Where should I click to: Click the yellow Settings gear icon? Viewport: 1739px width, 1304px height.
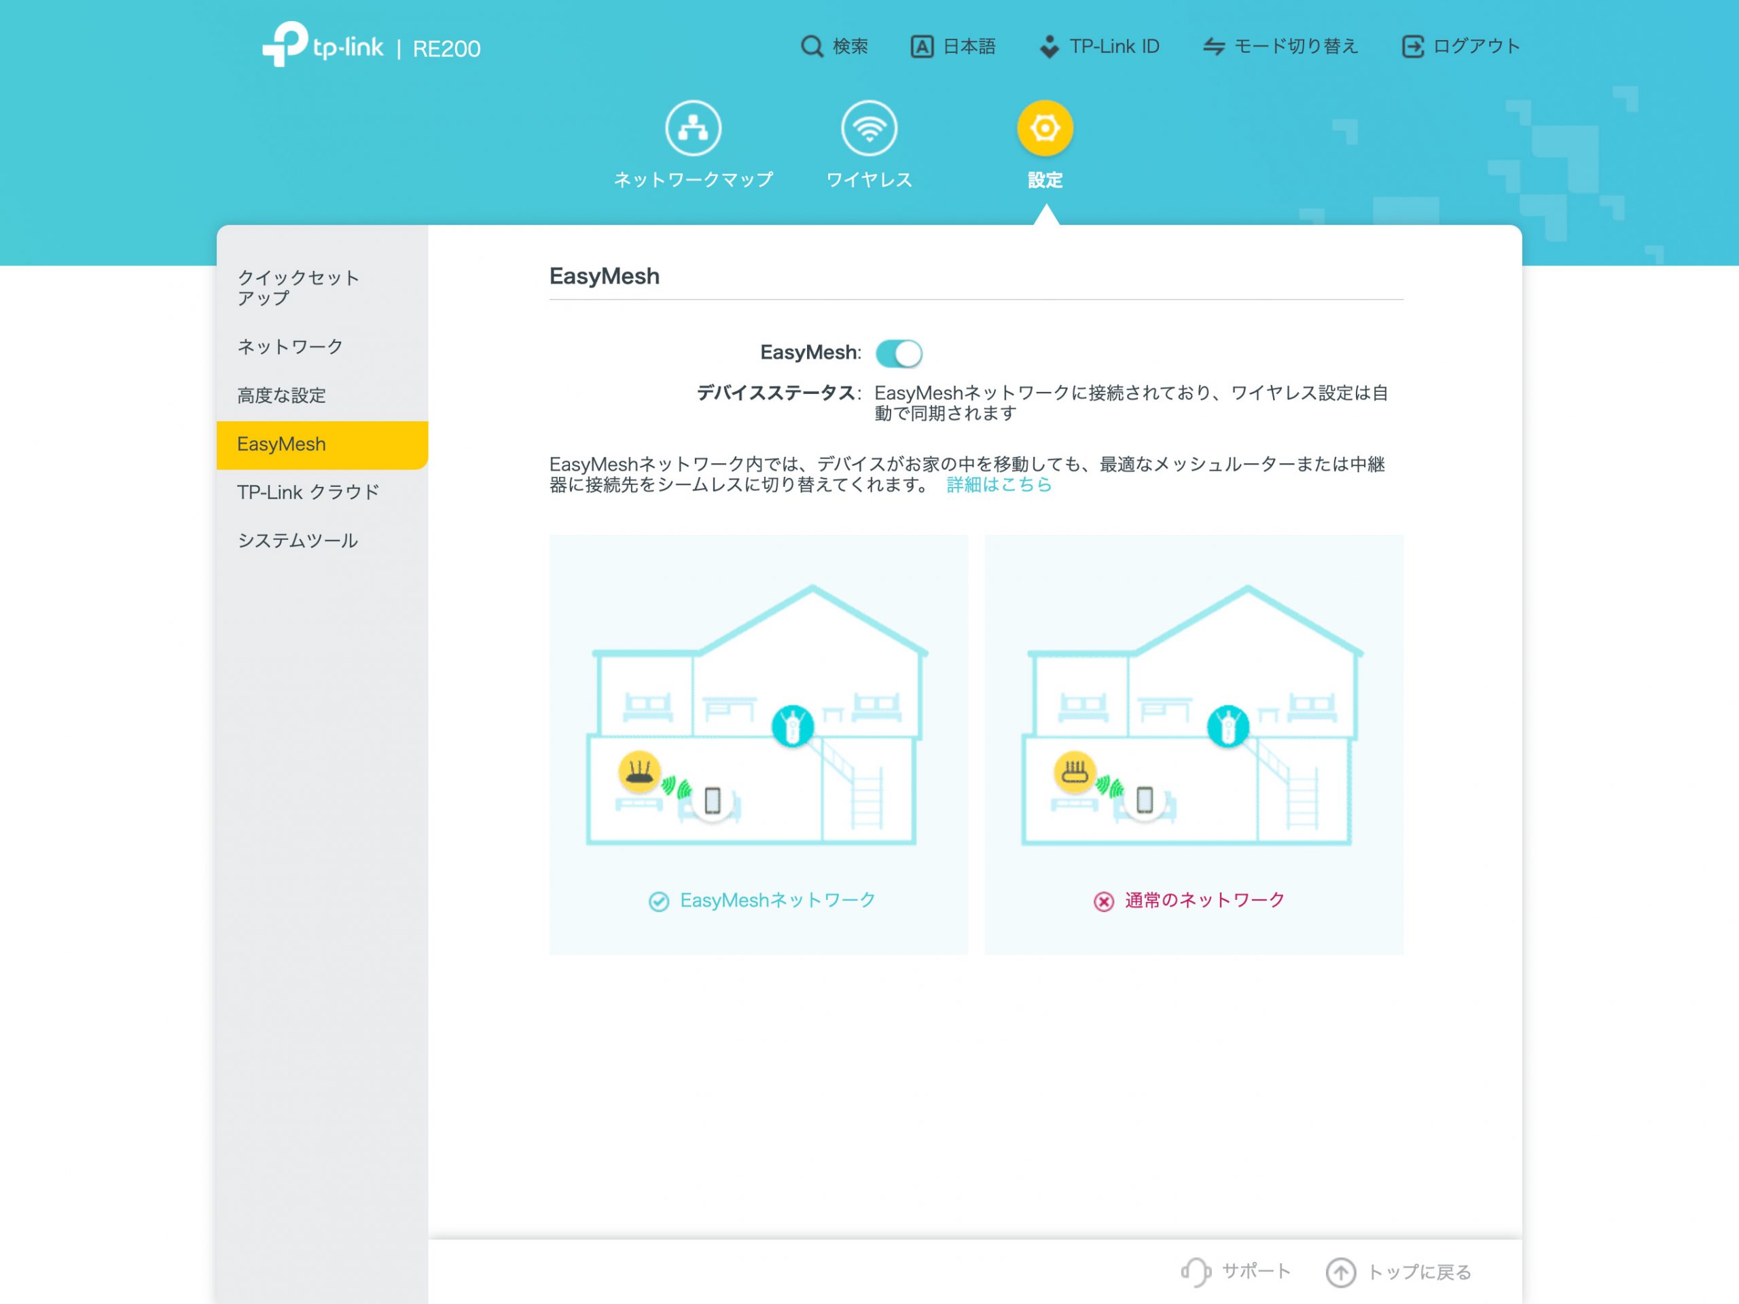click(1045, 128)
